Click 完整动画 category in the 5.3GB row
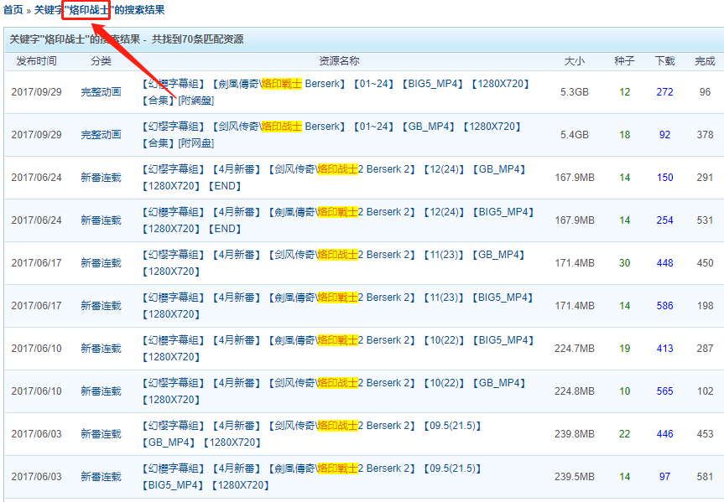The image size is (724, 502). point(102,92)
